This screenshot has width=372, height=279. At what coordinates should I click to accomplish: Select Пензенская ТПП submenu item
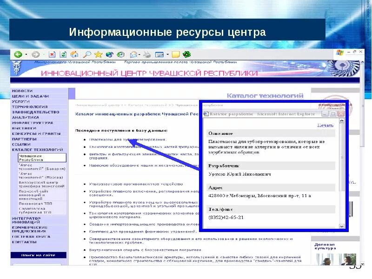tap(35, 204)
